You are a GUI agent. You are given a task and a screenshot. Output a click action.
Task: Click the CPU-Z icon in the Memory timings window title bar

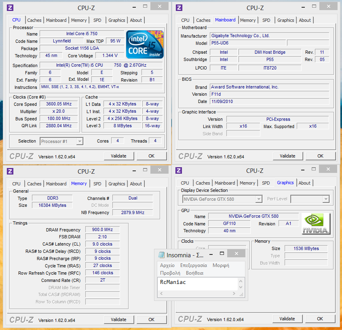[x=10, y=171]
